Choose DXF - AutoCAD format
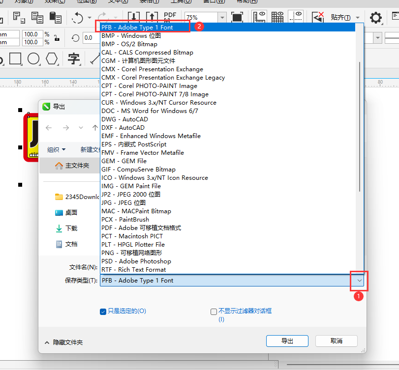Screen dimensions: 399x370 point(228,128)
